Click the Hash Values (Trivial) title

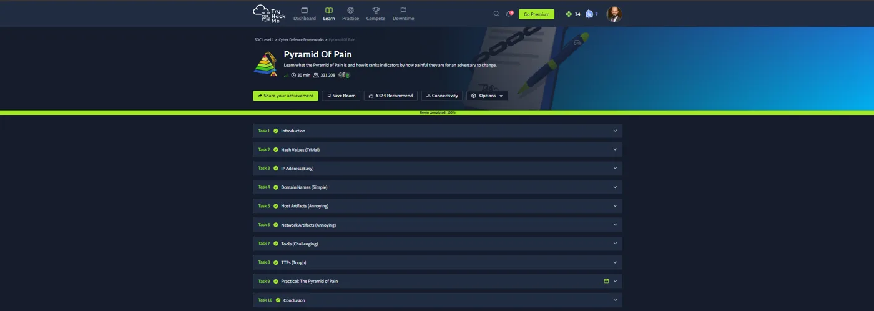[x=300, y=149]
